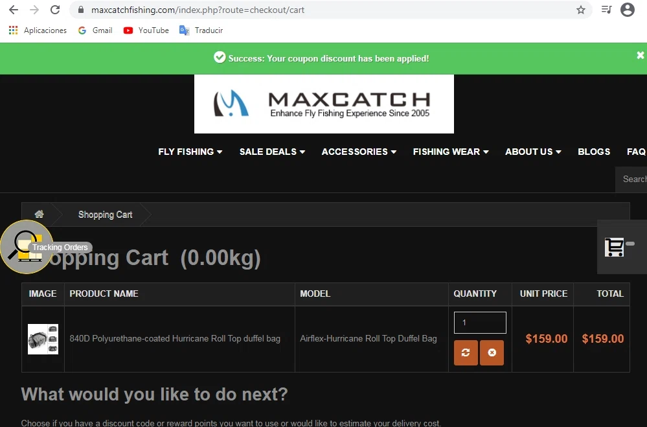Open the Tracking Orders widget
The width and height of the screenshot is (647, 427).
pos(27,247)
